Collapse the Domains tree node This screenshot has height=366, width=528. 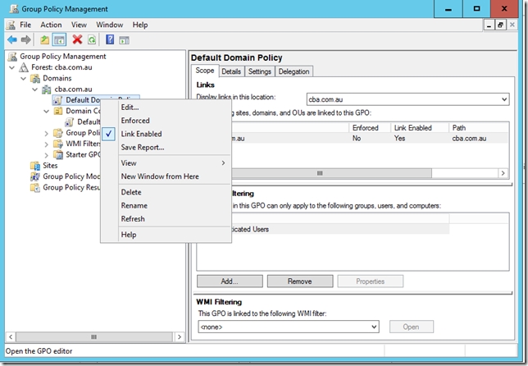click(23, 79)
